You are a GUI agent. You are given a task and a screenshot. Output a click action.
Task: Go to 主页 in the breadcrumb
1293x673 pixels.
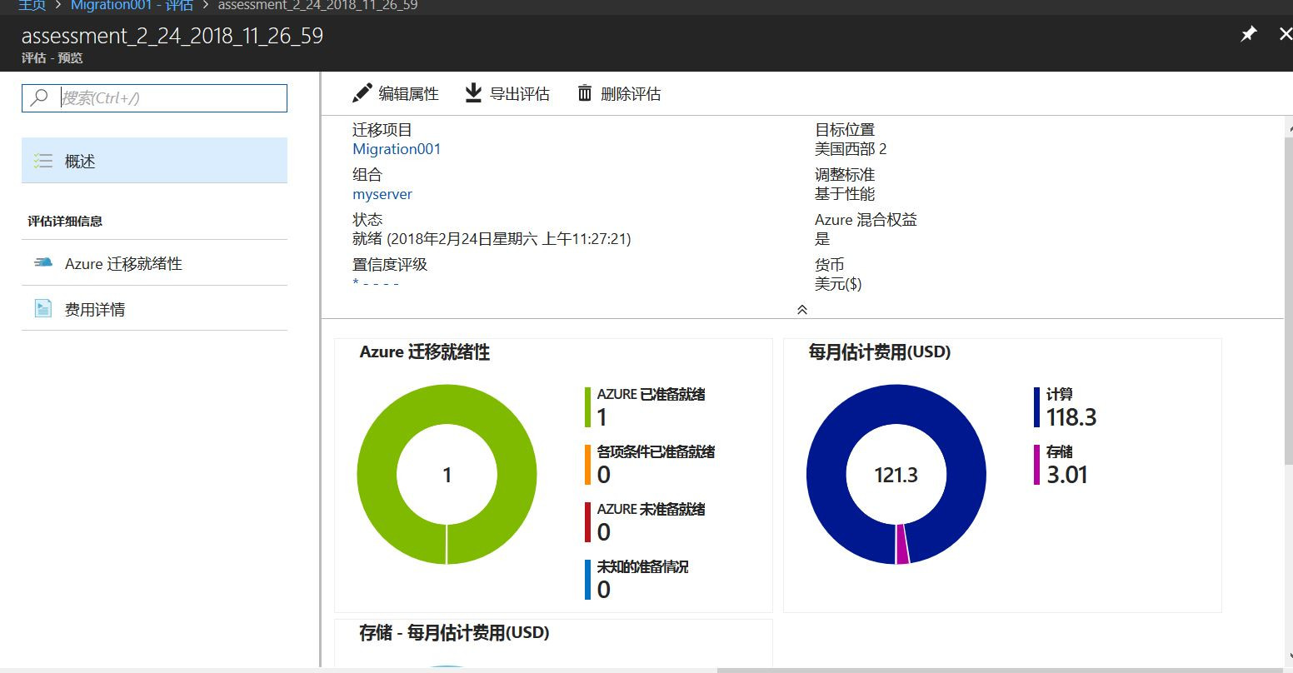point(32,5)
